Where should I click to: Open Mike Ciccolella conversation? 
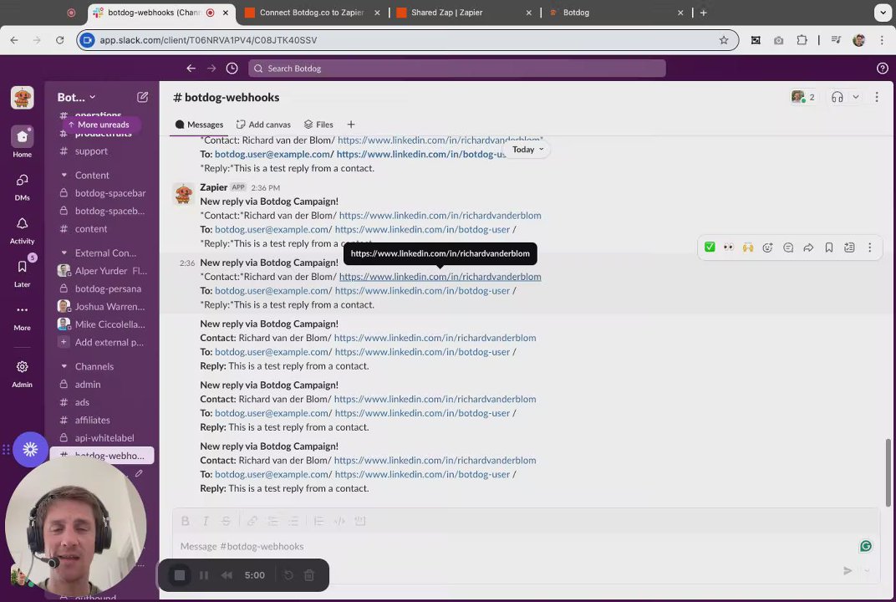109,324
